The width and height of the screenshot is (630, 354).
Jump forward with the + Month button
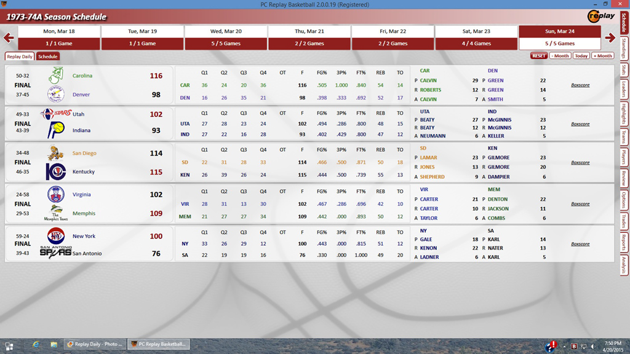tap(602, 56)
